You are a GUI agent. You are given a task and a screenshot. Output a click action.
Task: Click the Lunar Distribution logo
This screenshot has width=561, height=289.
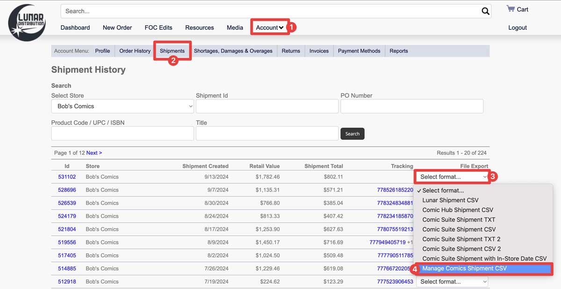(x=27, y=22)
